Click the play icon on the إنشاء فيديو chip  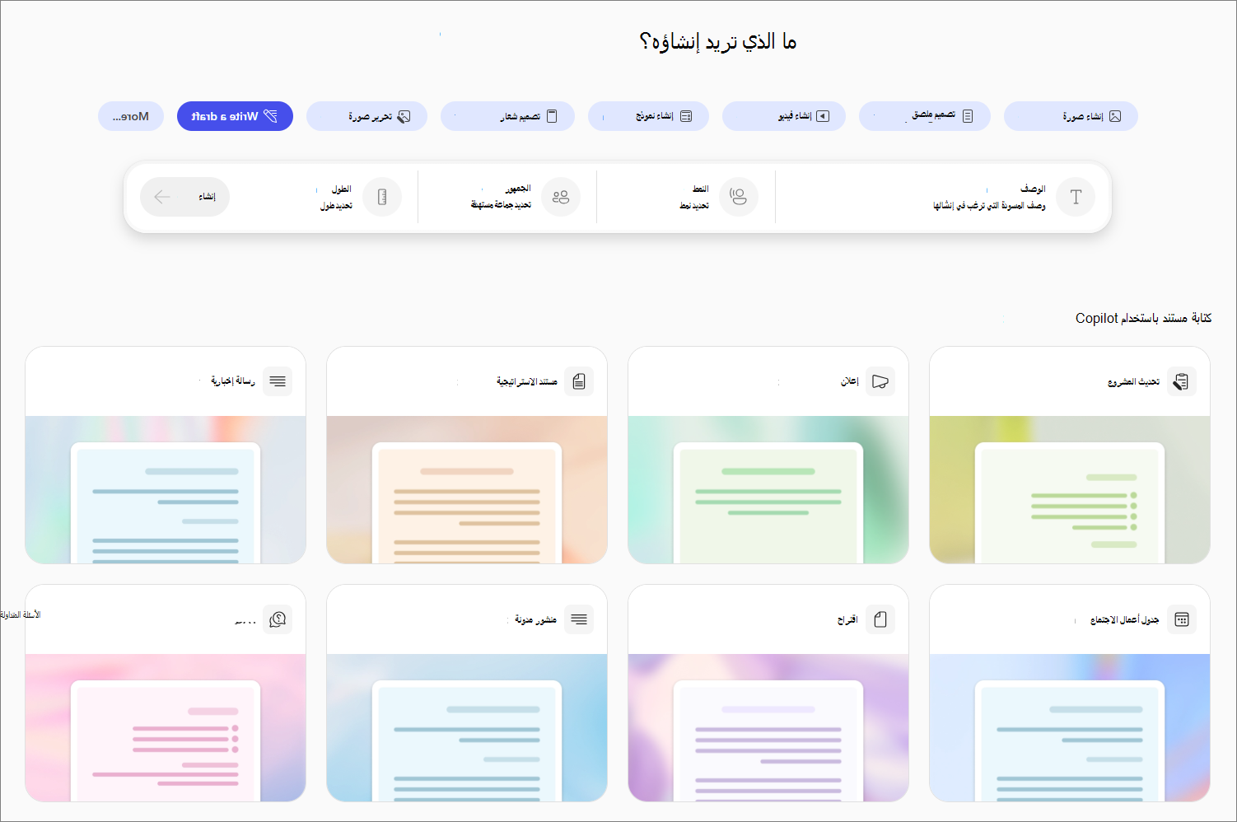[822, 116]
